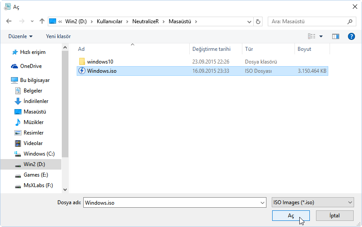Open Videolar folder in sidebar
362x227 pixels.
click(x=28, y=143)
